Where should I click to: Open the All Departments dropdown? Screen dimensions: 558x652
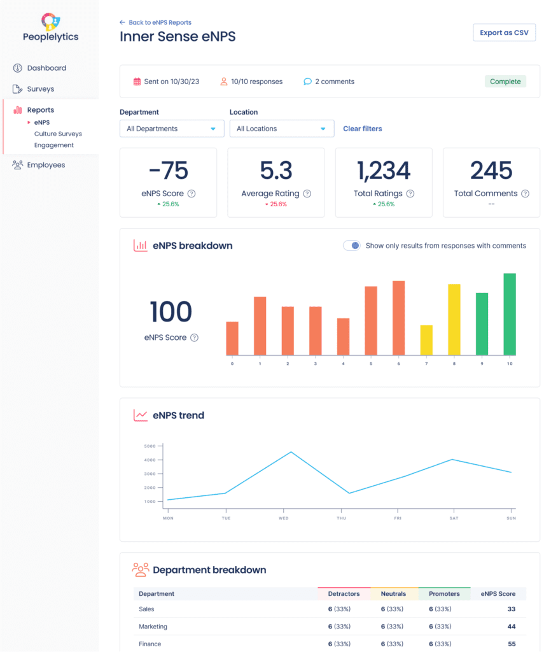pyautogui.click(x=172, y=128)
